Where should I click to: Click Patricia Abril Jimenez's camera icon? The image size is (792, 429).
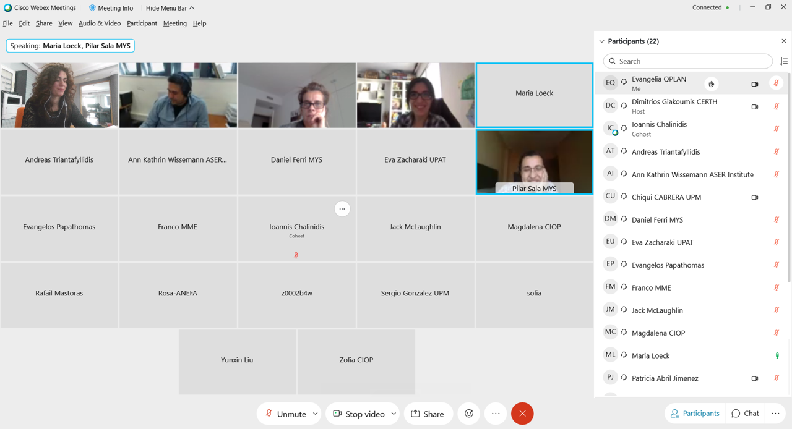pyautogui.click(x=755, y=378)
